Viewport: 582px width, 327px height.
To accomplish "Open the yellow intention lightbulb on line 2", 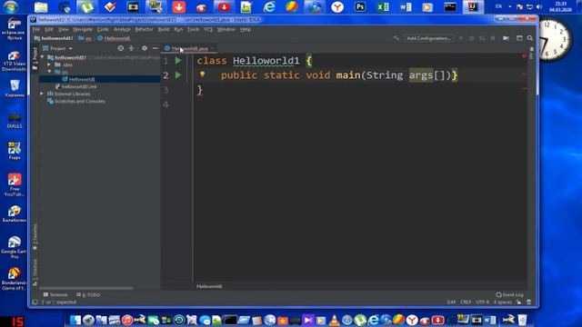I will tap(202, 74).
